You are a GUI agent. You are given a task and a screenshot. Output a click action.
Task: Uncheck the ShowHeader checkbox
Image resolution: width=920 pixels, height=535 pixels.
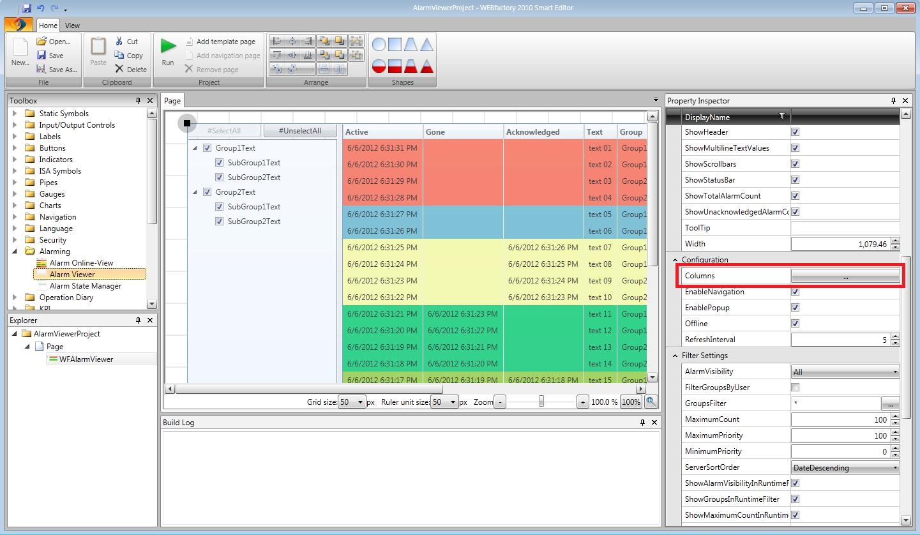tap(795, 132)
